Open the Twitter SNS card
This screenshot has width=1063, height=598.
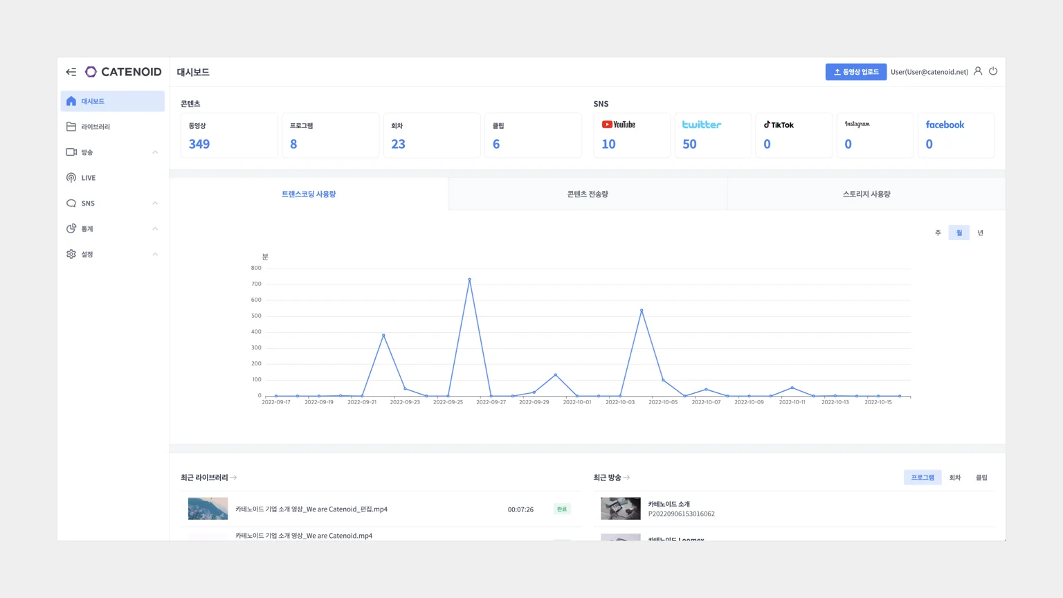(712, 135)
